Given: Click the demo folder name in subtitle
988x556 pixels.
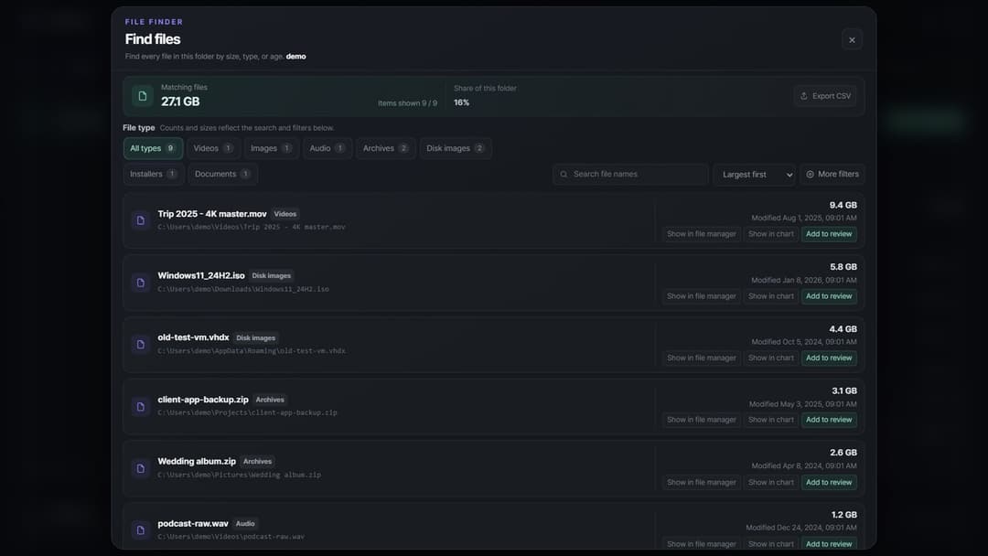Looking at the screenshot, I should coord(295,57).
